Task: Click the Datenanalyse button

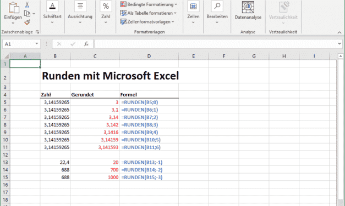Action: click(248, 10)
